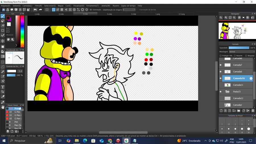Viewport: 256px width, 144px height.
Task: Select the Bucket fill tool
Action: pyautogui.click(x=3, y=52)
